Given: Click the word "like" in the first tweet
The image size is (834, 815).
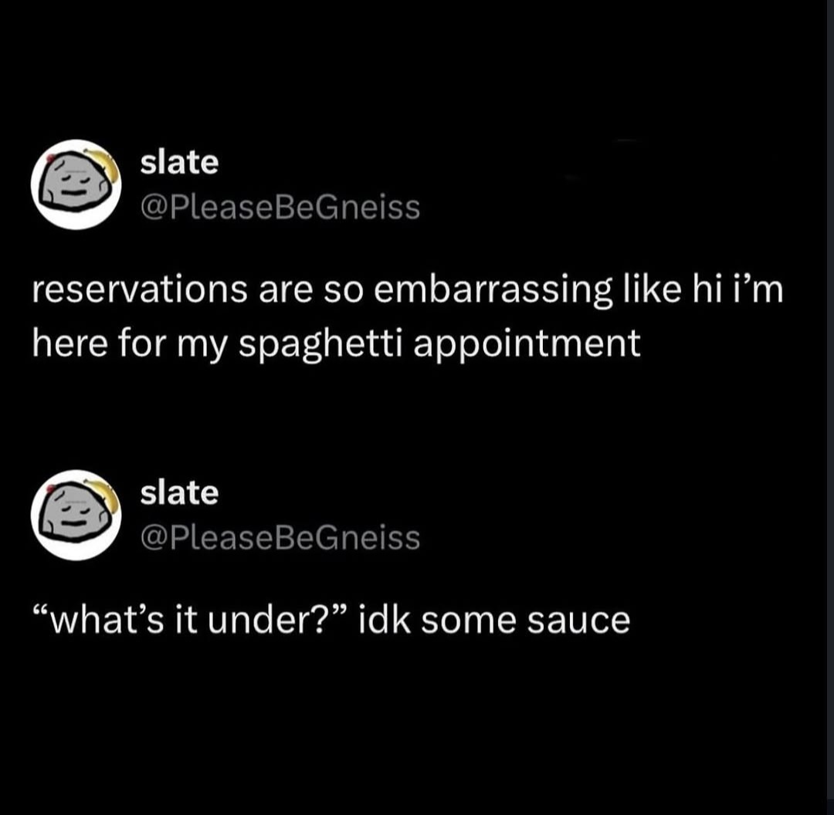Looking at the screenshot, I should (x=651, y=289).
